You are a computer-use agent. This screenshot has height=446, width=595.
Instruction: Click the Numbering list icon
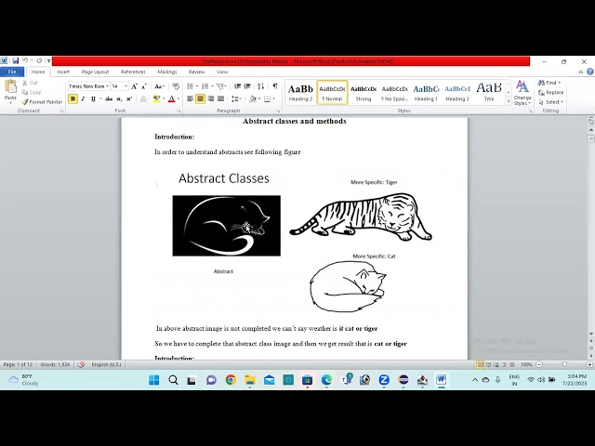[205, 86]
